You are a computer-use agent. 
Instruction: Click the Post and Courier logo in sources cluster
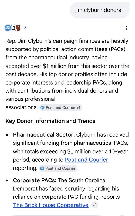8,28
